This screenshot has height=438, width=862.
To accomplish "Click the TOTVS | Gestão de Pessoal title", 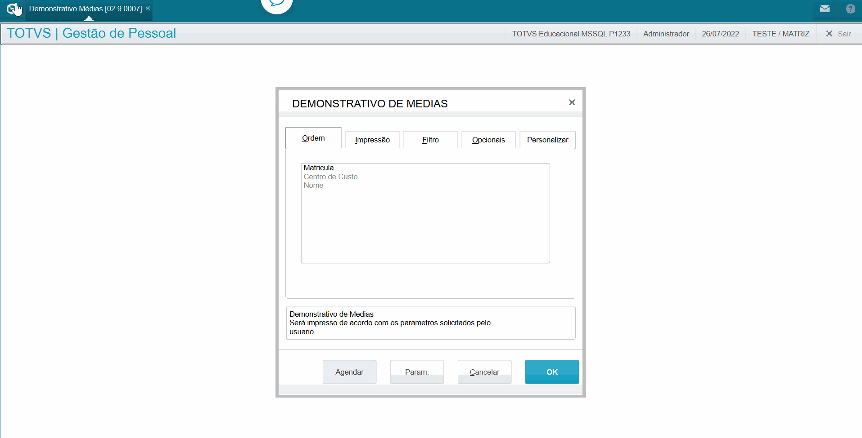I will [x=91, y=33].
